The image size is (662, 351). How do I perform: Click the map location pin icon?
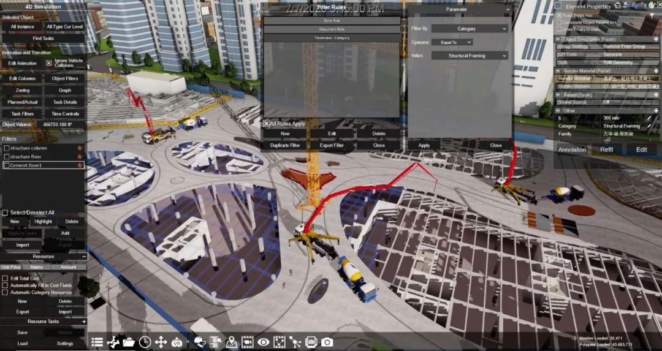pyautogui.click(x=231, y=342)
